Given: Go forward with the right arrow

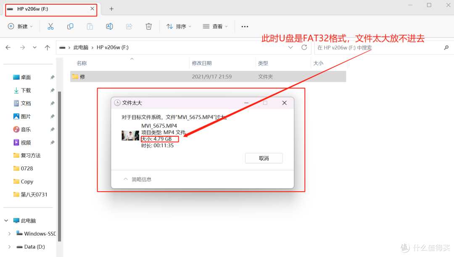Looking at the screenshot, I should click(x=22, y=47).
